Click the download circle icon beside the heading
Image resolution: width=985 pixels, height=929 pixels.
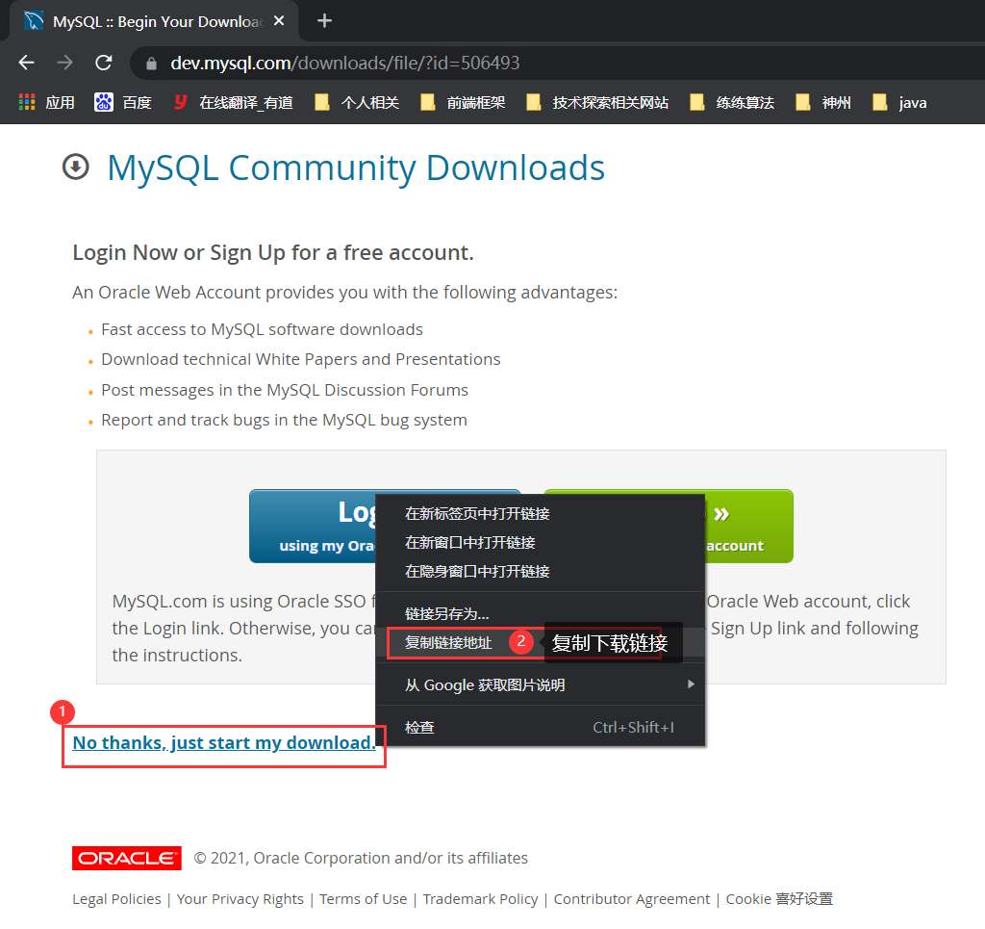click(x=76, y=168)
